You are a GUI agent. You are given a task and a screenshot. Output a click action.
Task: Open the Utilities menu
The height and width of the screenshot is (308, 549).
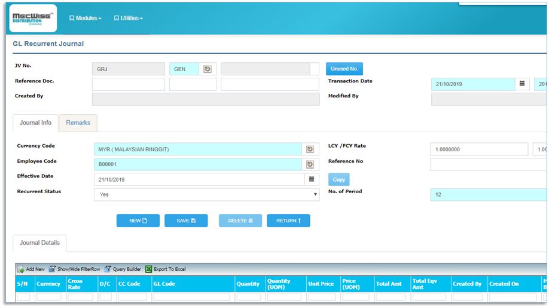129,19
